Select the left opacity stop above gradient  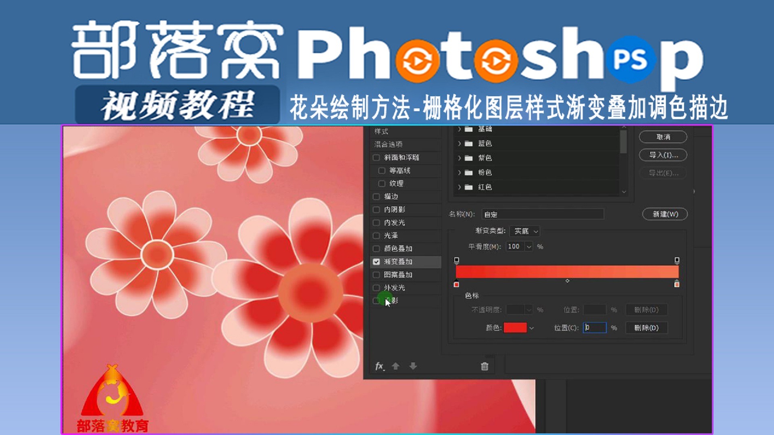point(456,261)
